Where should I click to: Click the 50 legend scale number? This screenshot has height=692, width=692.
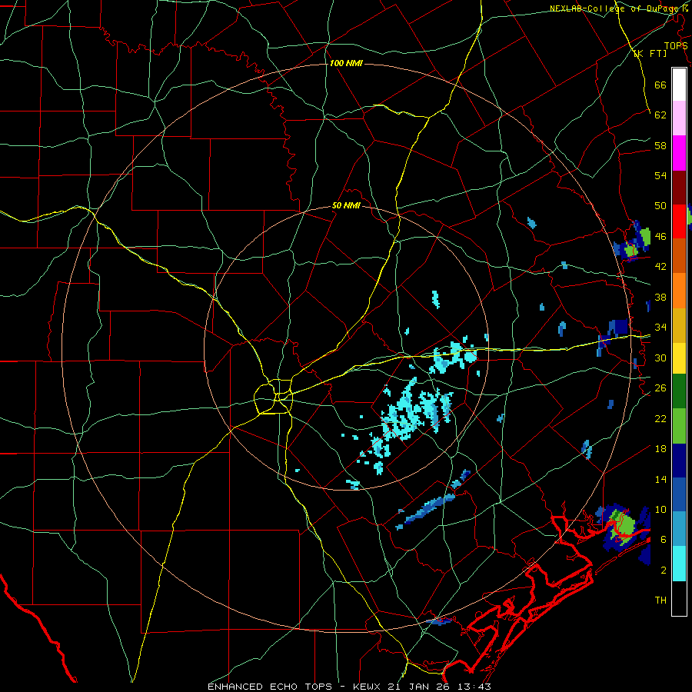[660, 205]
